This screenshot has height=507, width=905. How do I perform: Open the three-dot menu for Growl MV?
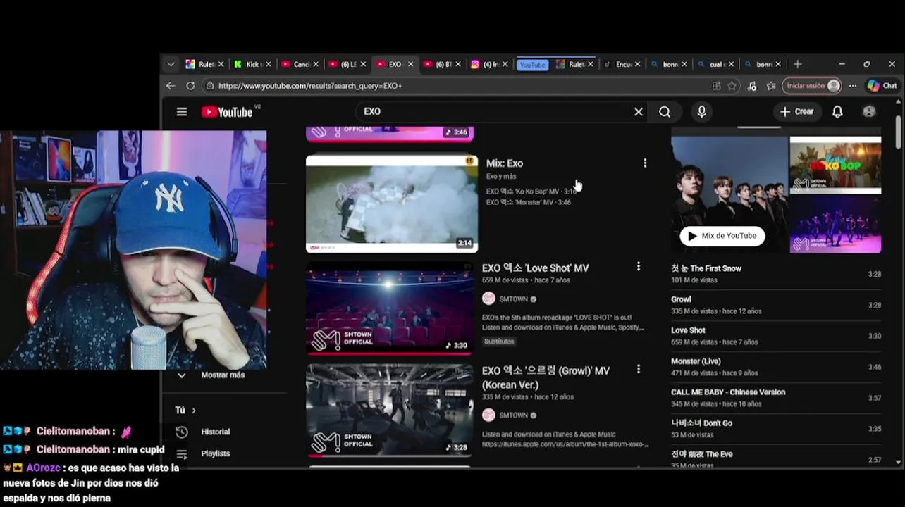639,369
